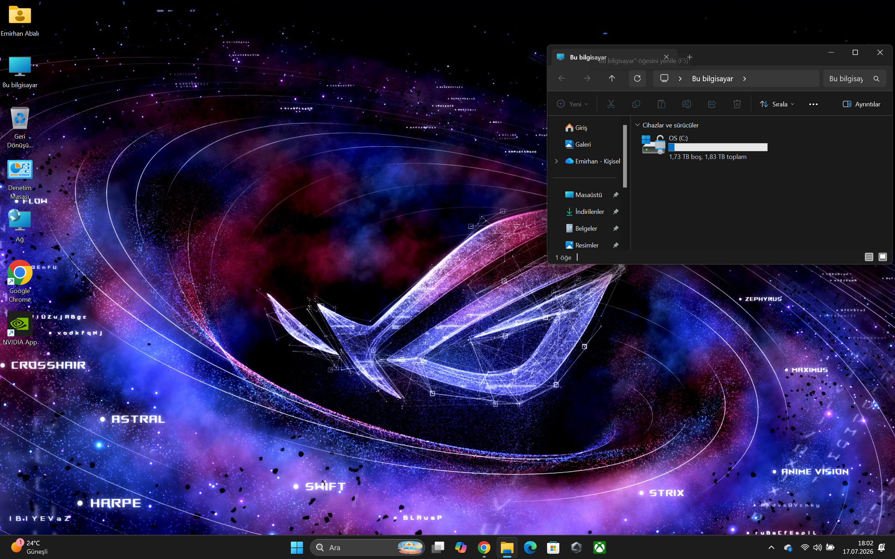Collapse the Cihazlar ve sürücüler group

tap(637, 125)
